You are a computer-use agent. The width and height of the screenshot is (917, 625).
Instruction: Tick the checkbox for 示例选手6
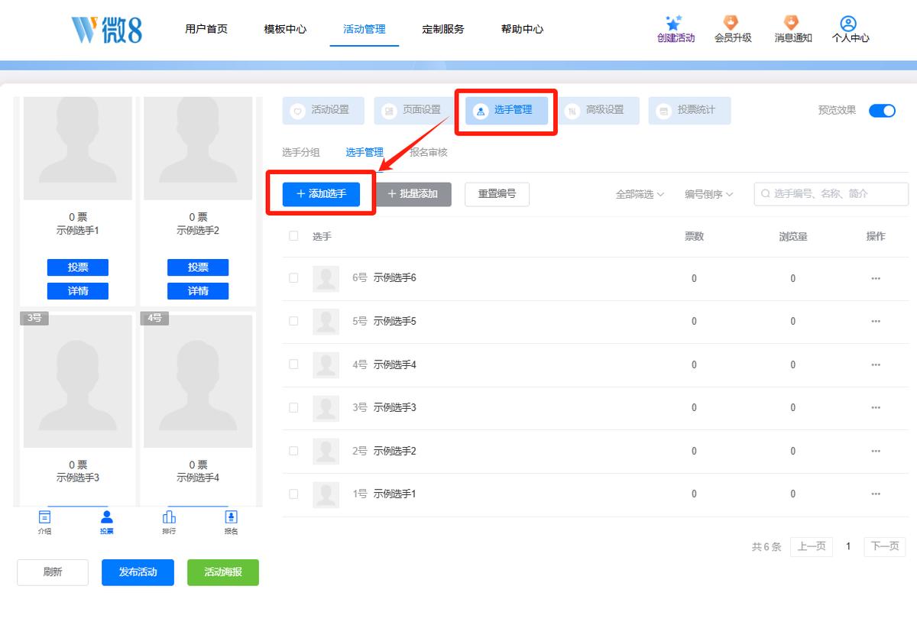(x=293, y=278)
